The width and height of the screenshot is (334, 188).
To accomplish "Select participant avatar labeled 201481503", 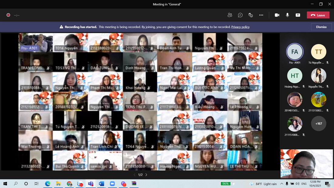I will (295, 100).
